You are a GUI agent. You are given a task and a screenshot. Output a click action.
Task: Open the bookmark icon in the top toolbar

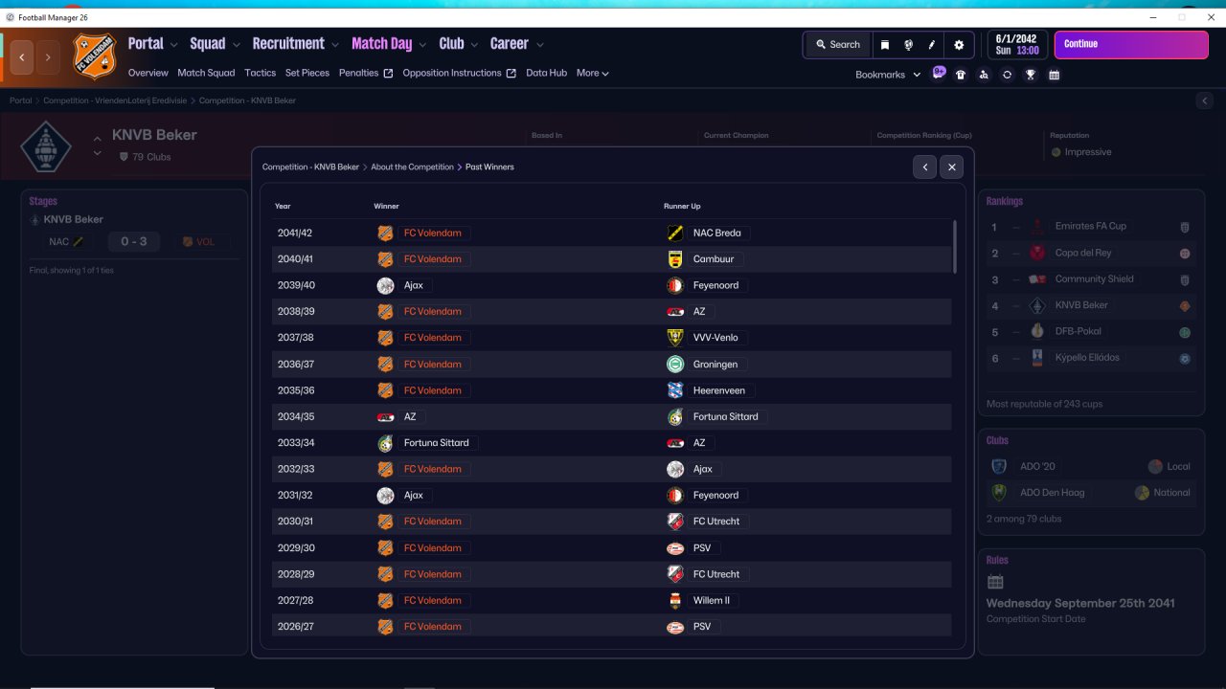point(885,45)
